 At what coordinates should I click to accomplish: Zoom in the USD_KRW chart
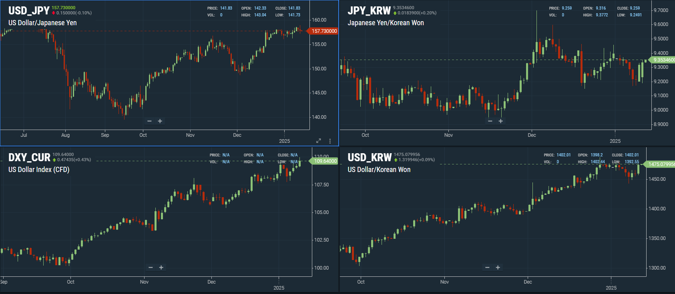click(x=498, y=267)
